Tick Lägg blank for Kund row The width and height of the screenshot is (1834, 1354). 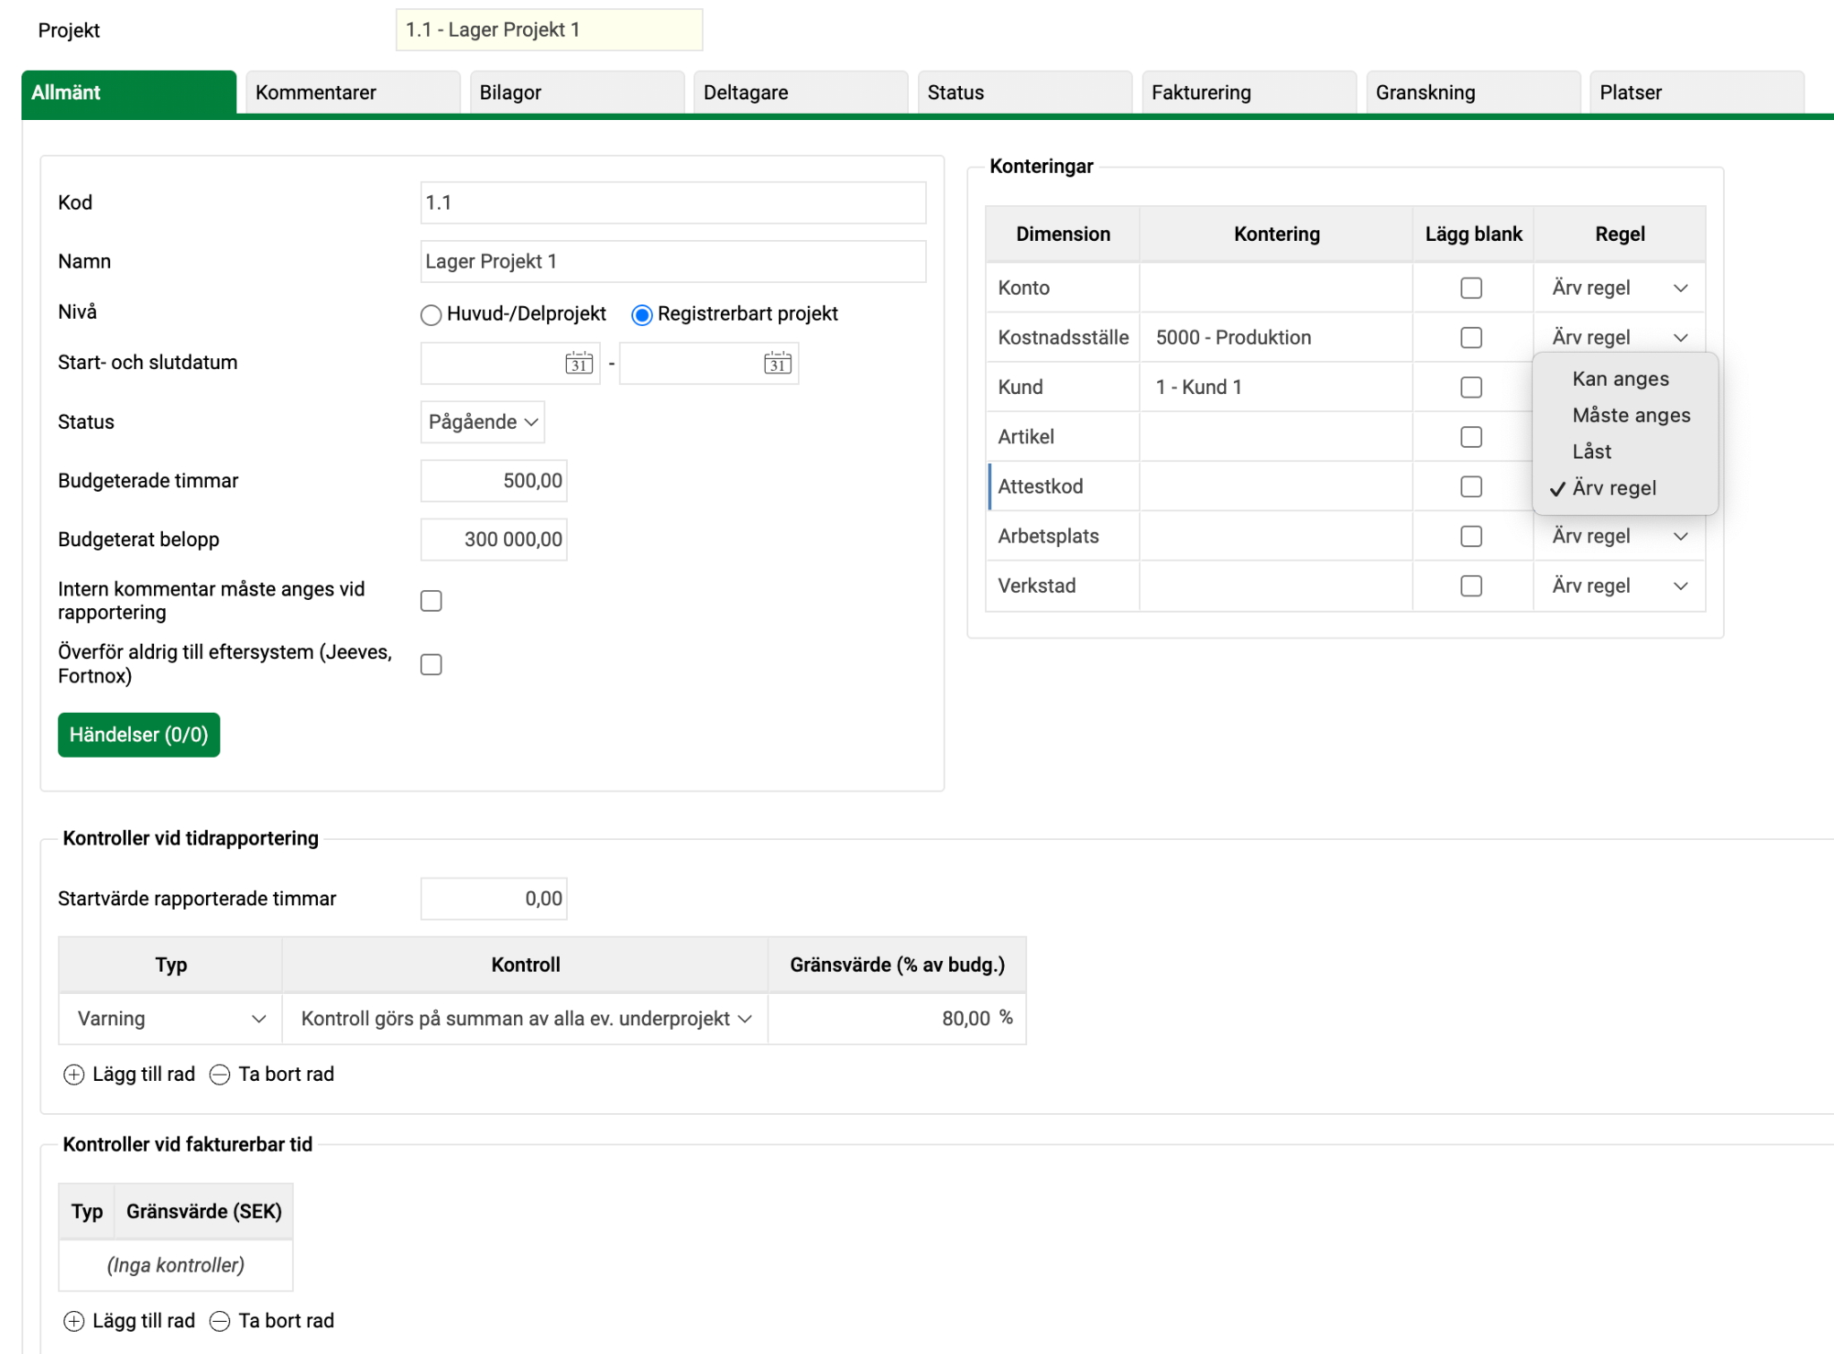pyautogui.click(x=1471, y=388)
